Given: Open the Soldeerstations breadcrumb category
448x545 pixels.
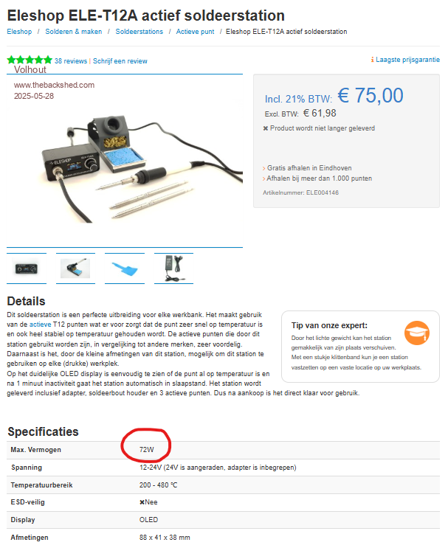Looking at the screenshot, I should pyautogui.click(x=139, y=32).
